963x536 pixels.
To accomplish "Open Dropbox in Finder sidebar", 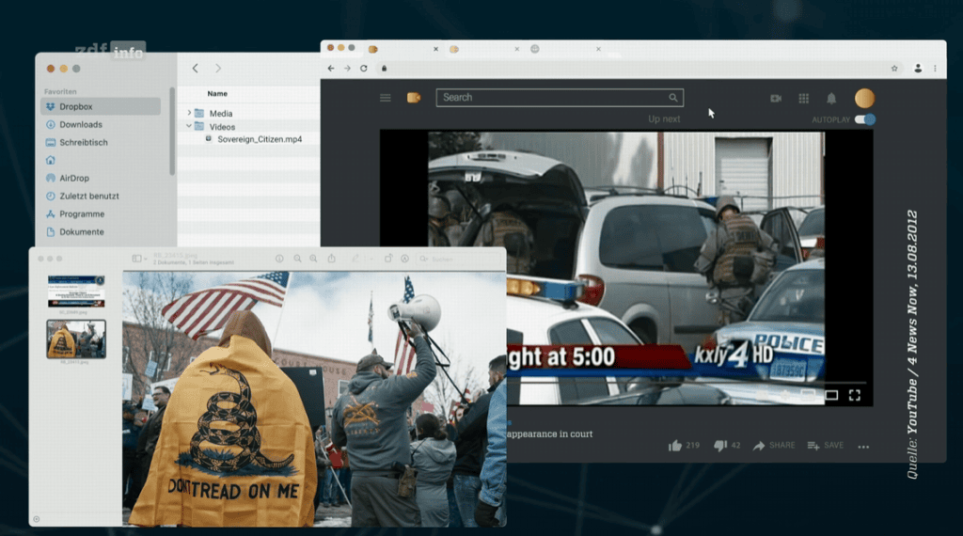I will 79,107.
